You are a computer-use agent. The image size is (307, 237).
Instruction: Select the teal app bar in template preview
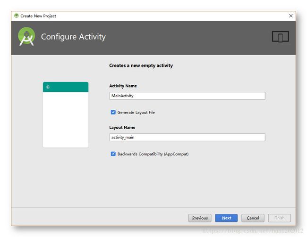[66, 87]
